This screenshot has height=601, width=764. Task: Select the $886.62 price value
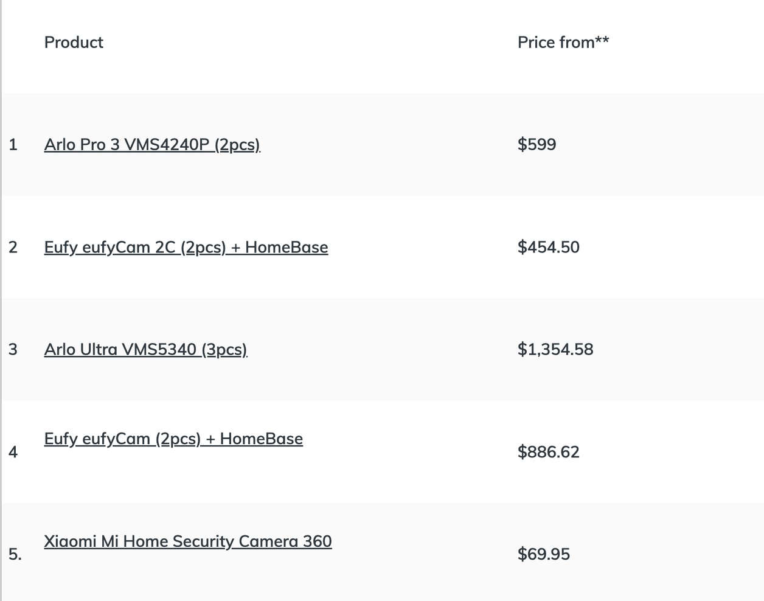pyautogui.click(x=548, y=452)
